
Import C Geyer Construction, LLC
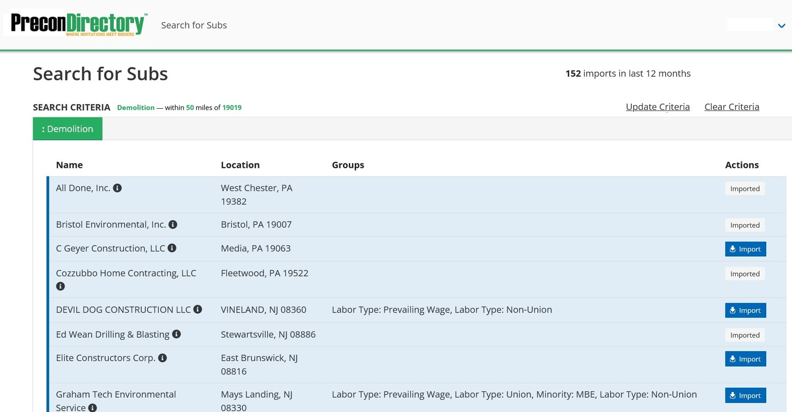746,249
